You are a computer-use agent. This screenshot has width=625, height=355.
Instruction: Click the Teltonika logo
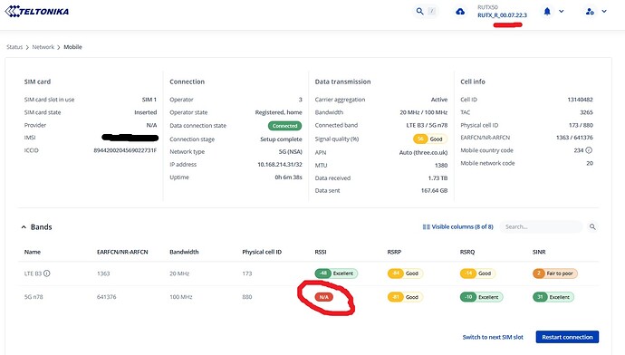click(36, 11)
